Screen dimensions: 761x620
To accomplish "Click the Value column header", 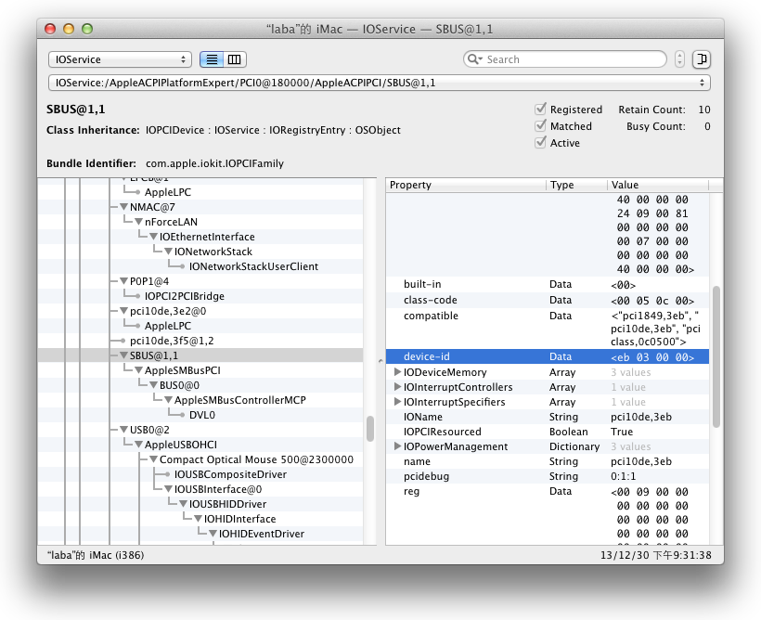I will point(658,185).
